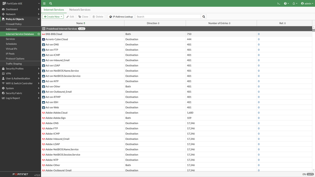Viewport: 315px width, 177px height.
Task: Sort by the Direction column header
Action: click(155, 23)
